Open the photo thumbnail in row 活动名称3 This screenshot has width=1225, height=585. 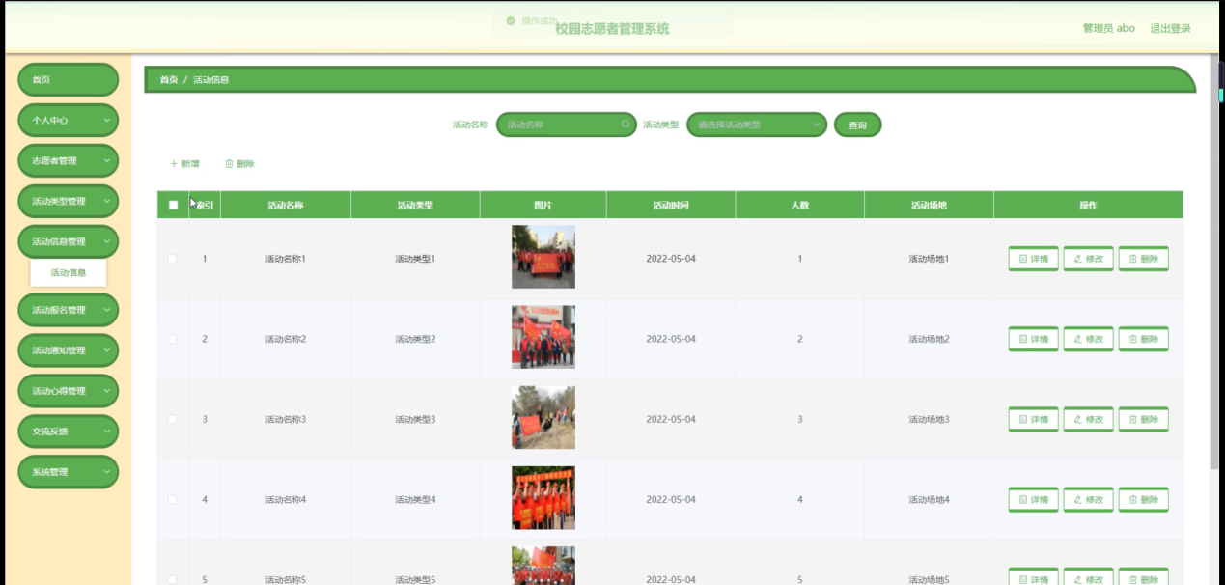[543, 417]
